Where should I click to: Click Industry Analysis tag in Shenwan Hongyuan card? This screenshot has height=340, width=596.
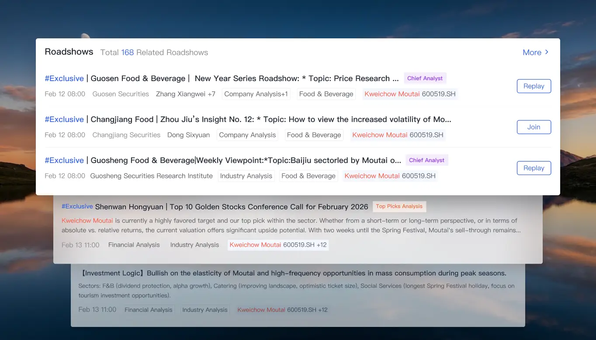coord(194,245)
